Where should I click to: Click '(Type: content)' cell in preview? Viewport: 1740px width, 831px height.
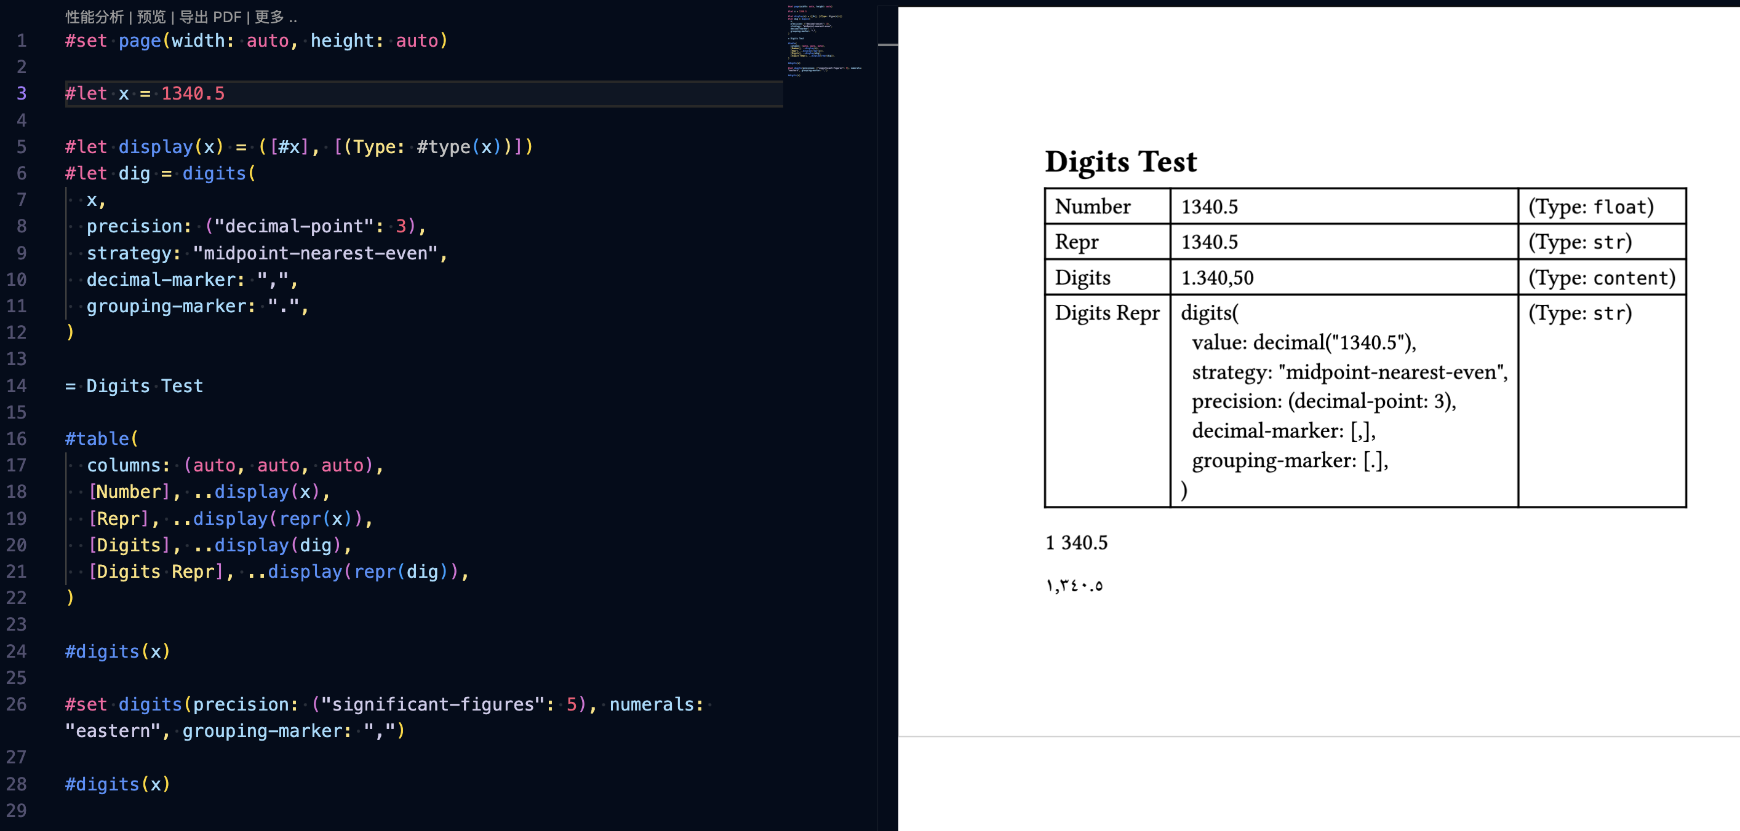(1602, 278)
